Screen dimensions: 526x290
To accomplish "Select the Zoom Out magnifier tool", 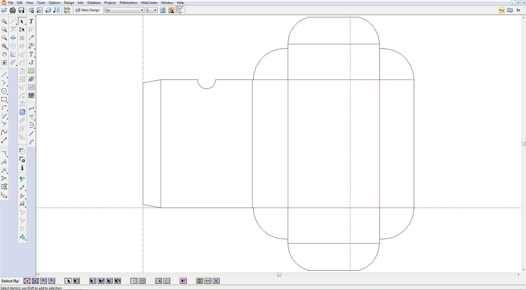I will (x=4, y=38).
